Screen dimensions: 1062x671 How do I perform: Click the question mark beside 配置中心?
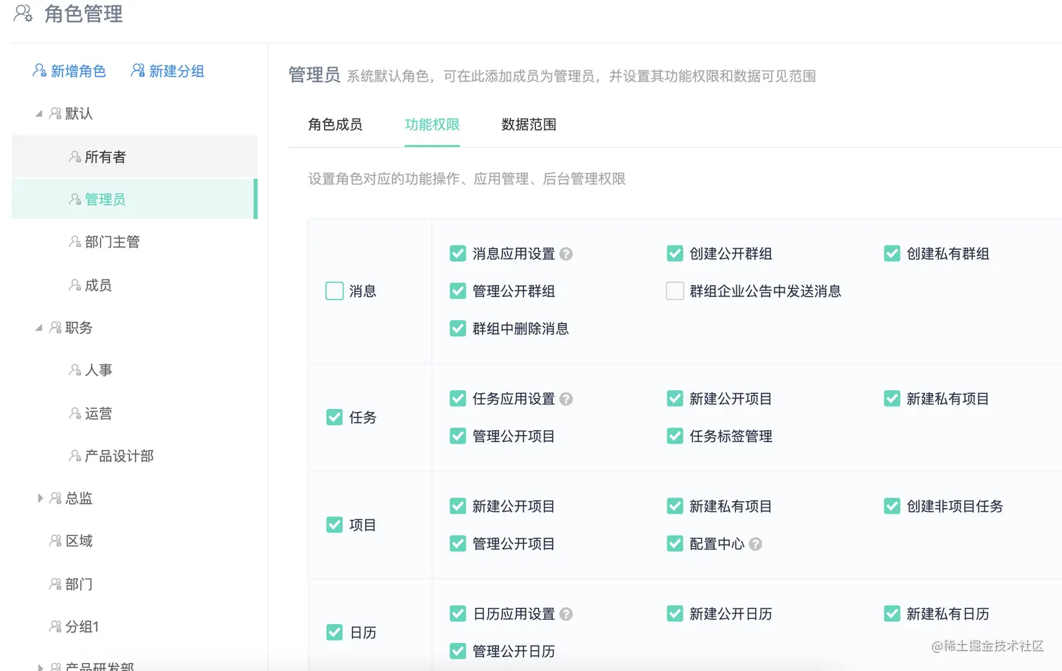click(x=755, y=544)
